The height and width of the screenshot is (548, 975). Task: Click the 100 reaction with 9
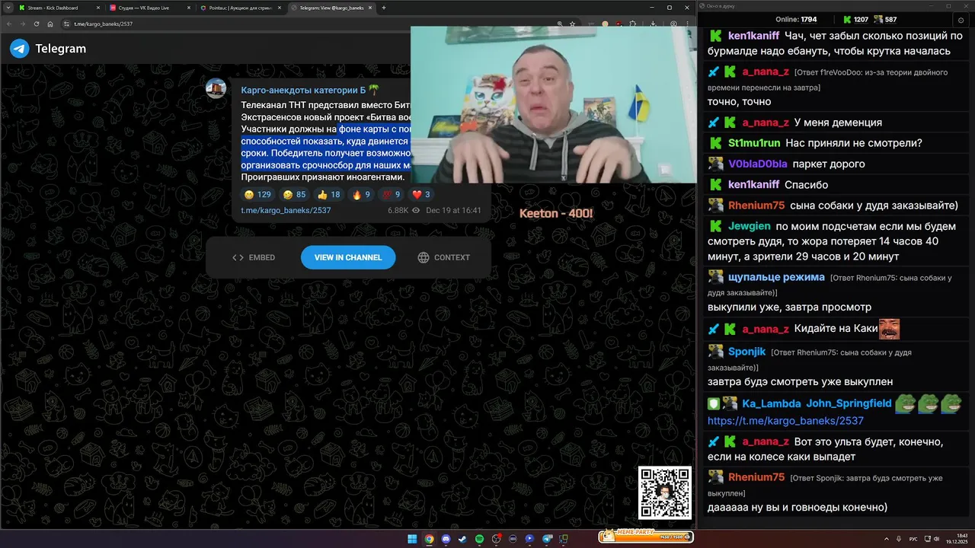[x=389, y=195]
